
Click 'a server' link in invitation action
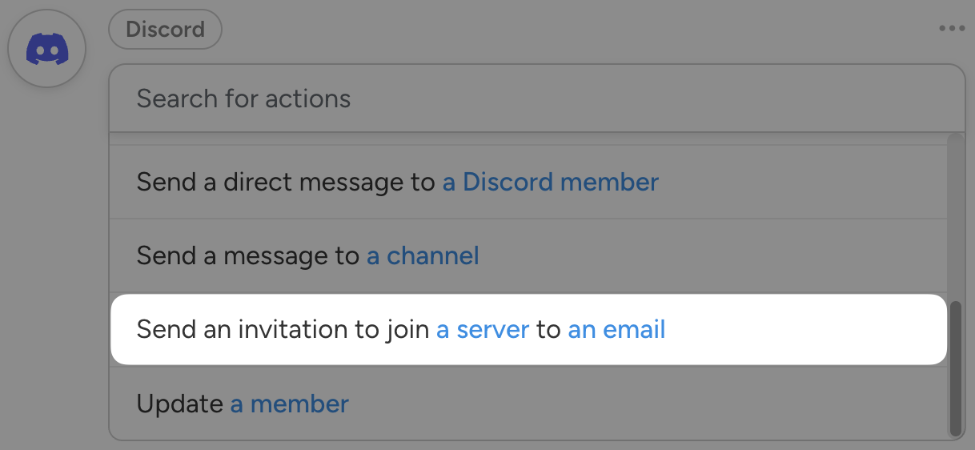(x=483, y=329)
